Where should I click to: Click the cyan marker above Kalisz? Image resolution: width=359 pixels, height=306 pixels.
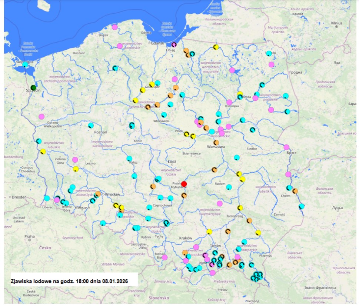pos(129,159)
